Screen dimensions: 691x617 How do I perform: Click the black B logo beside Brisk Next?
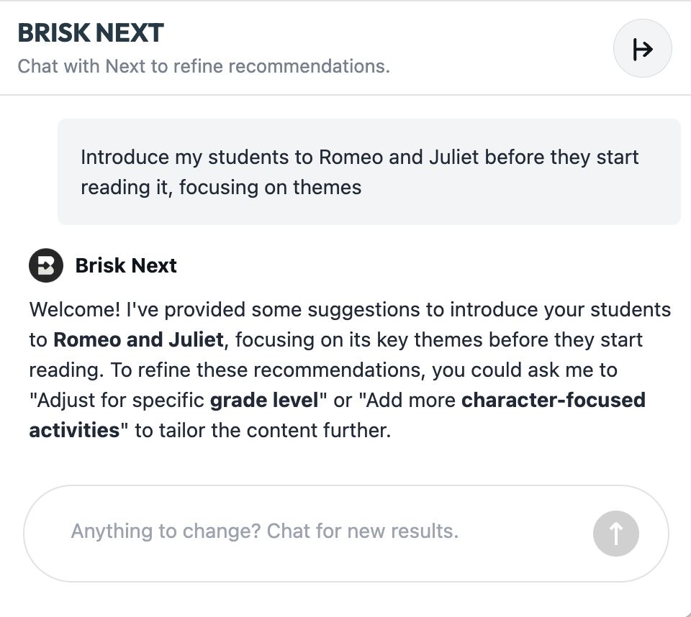coord(45,265)
